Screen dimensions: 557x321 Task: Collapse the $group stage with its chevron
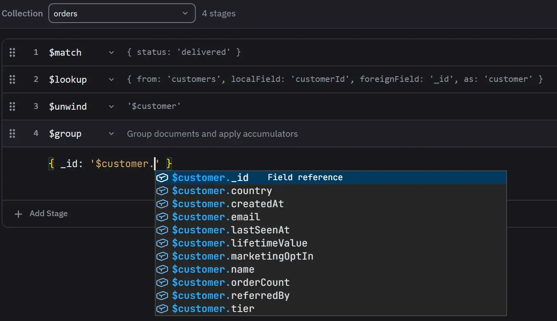111,133
